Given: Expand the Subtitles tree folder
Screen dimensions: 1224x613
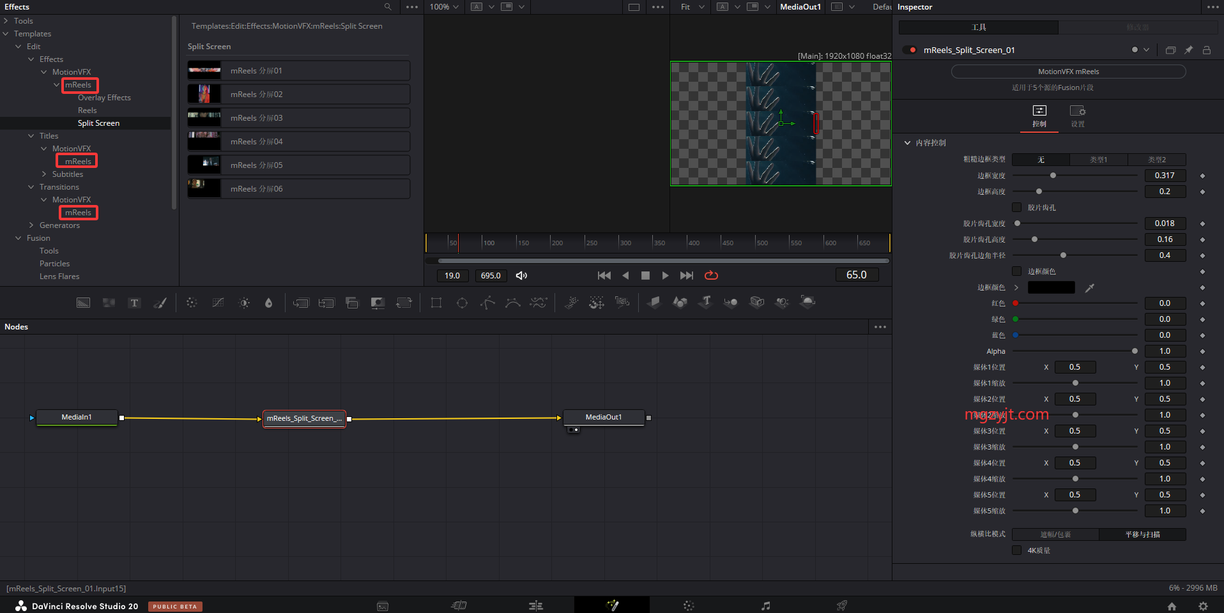Looking at the screenshot, I should coord(44,174).
